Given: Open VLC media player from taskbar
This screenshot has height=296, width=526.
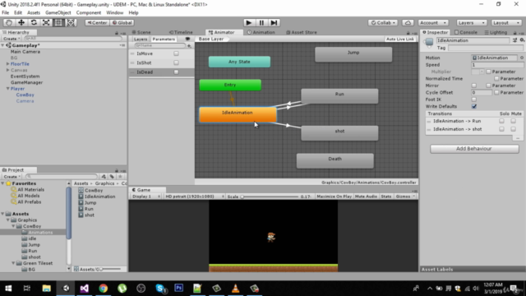Looking at the screenshot, I should (236, 289).
